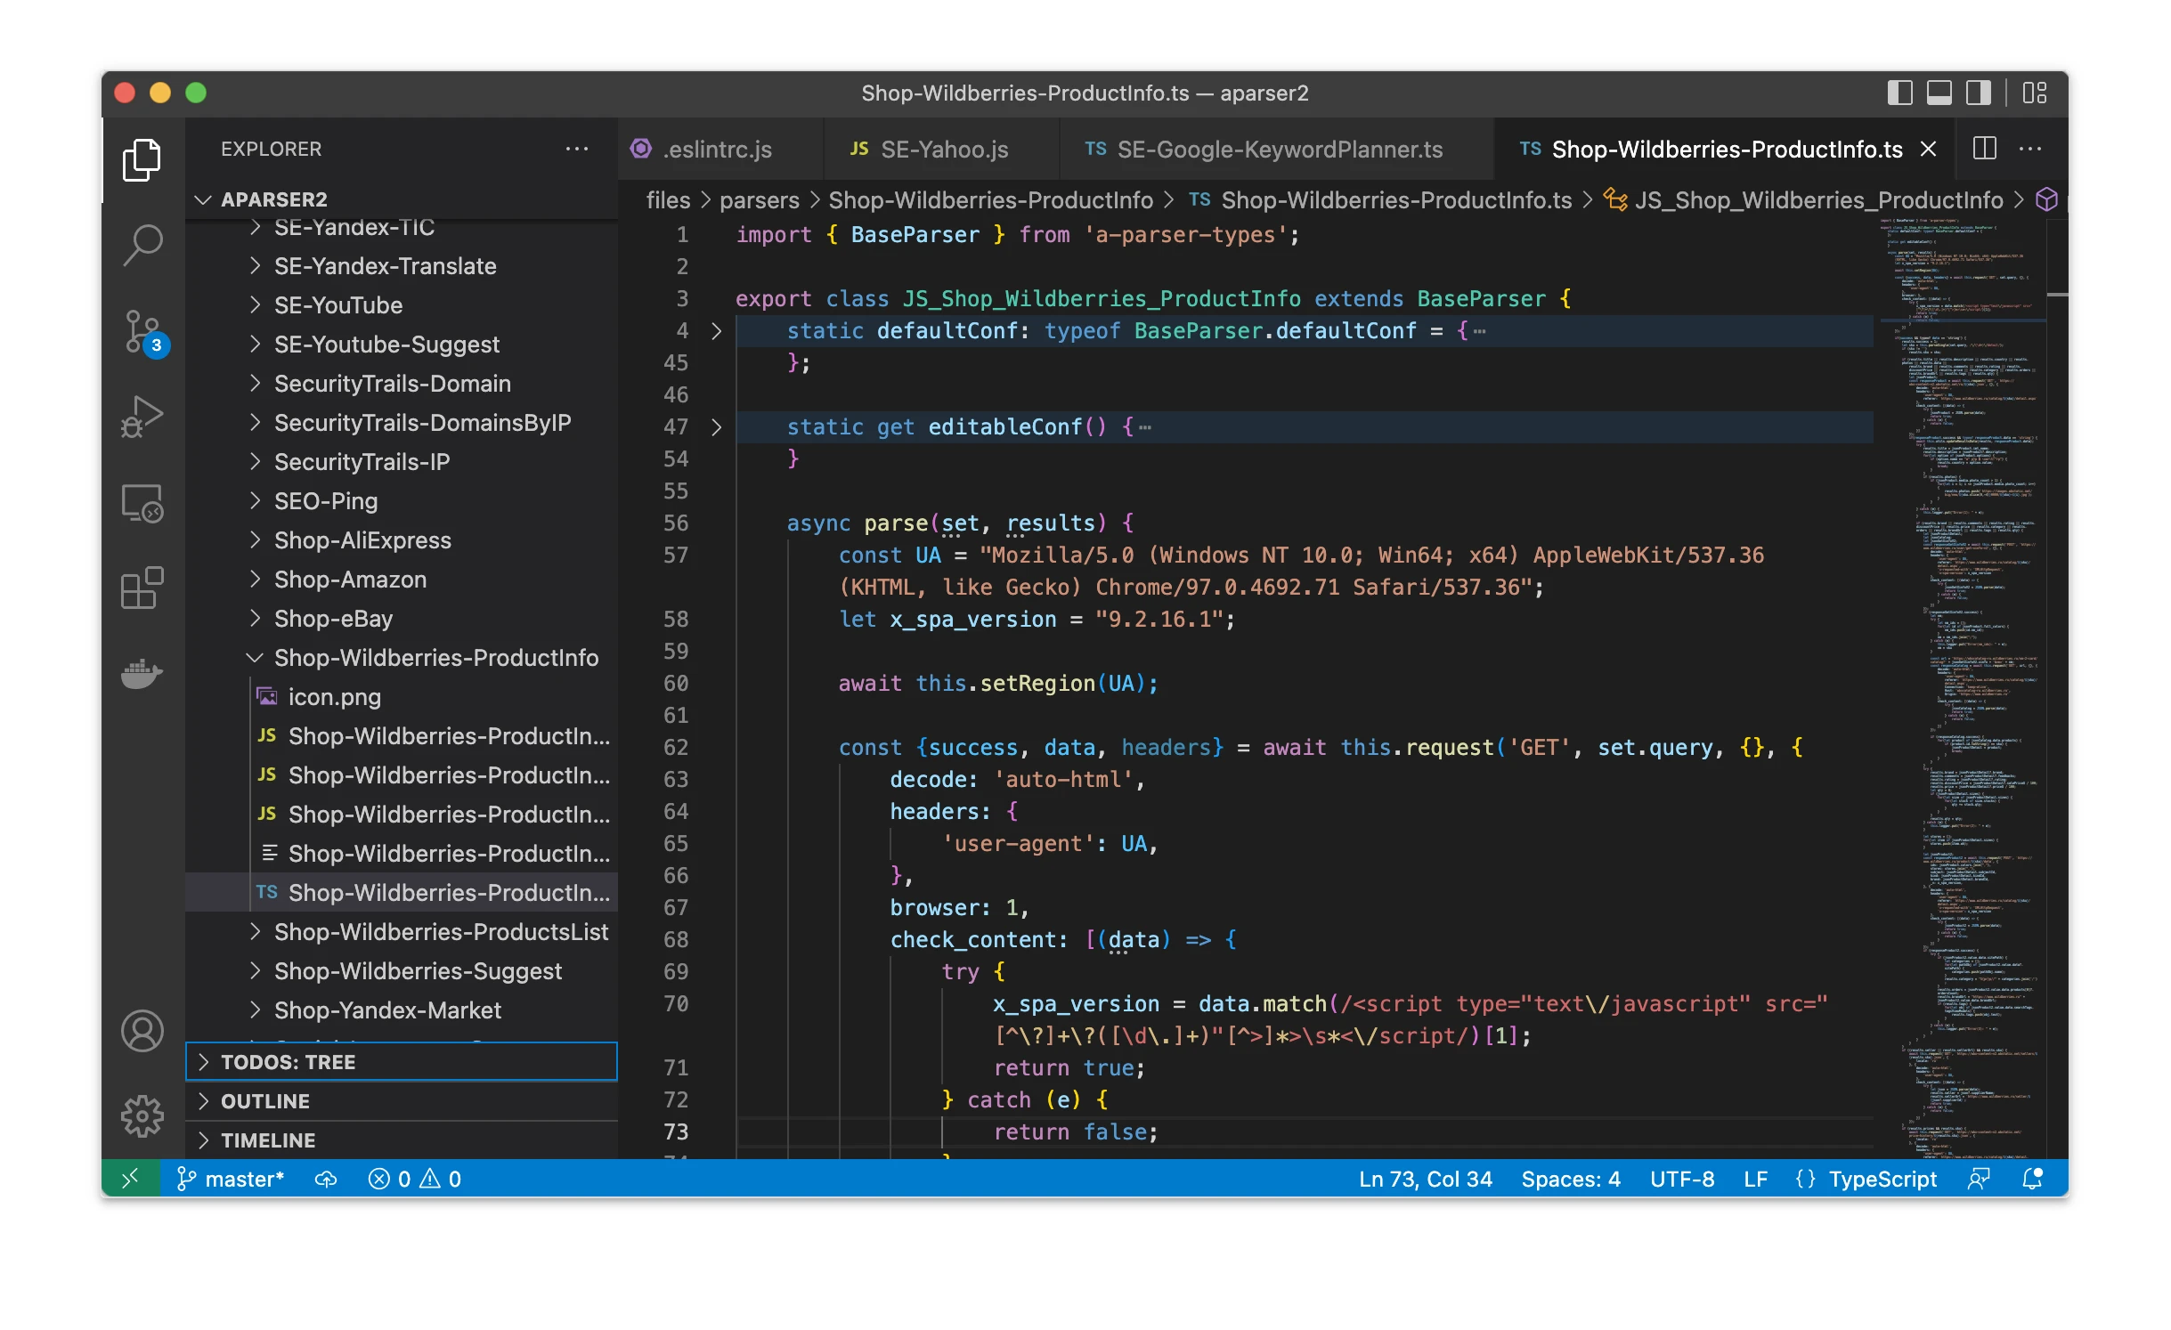Expand SecurityTrails-Domain folder
Viewport: 2171px width, 1330px height.
point(402,384)
